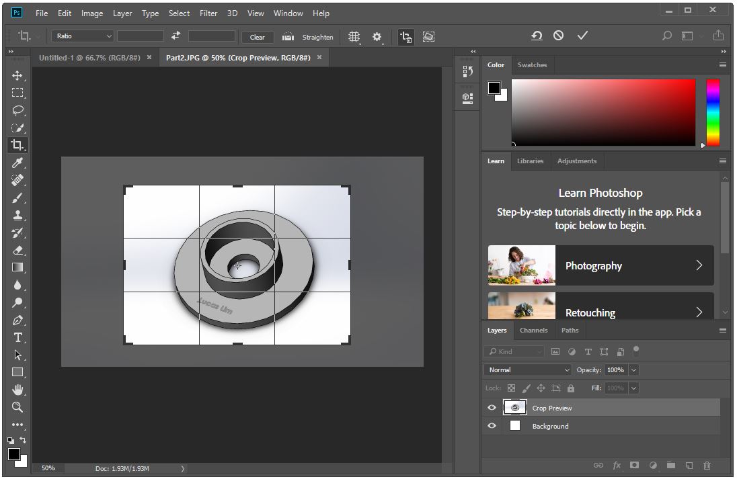This screenshot has width=737, height=479.
Task: Reset the crop box settings
Action: tap(537, 36)
